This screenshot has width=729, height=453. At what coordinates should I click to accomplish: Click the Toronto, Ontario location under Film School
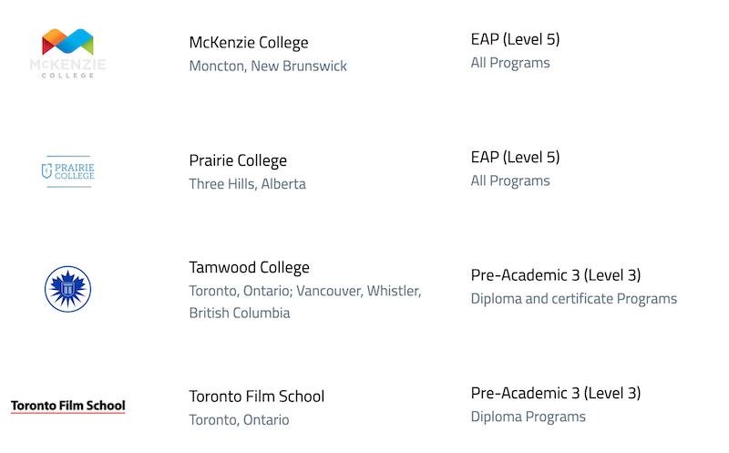coord(239,420)
